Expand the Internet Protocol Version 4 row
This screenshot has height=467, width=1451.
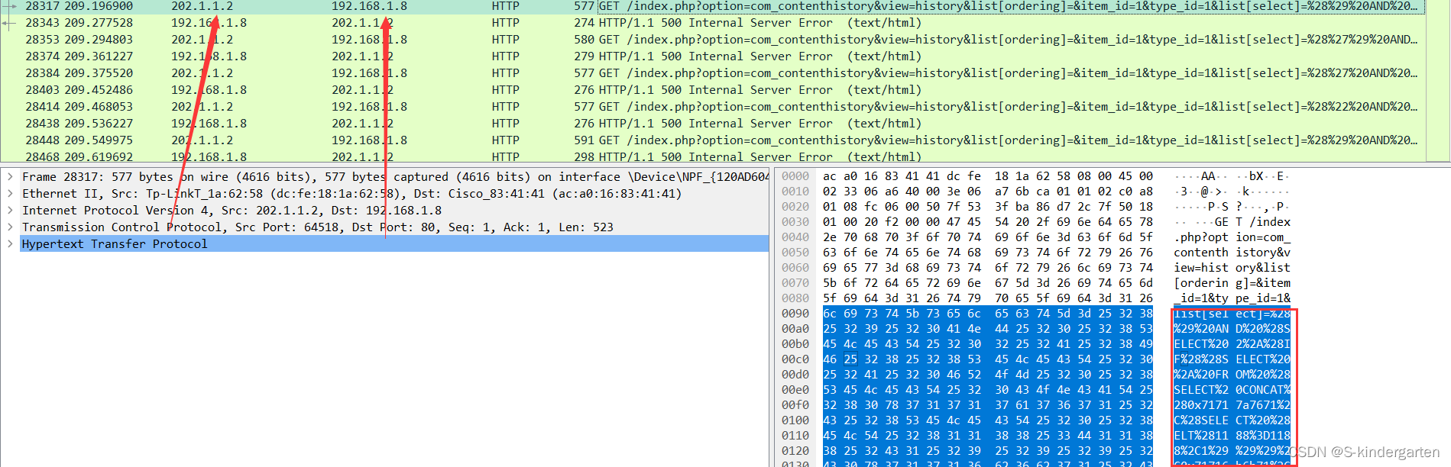pyautogui.click(x=10, y=211)
